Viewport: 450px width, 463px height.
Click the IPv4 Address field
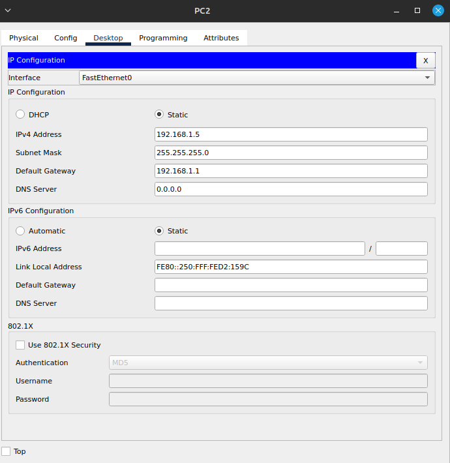pos(291,134)
